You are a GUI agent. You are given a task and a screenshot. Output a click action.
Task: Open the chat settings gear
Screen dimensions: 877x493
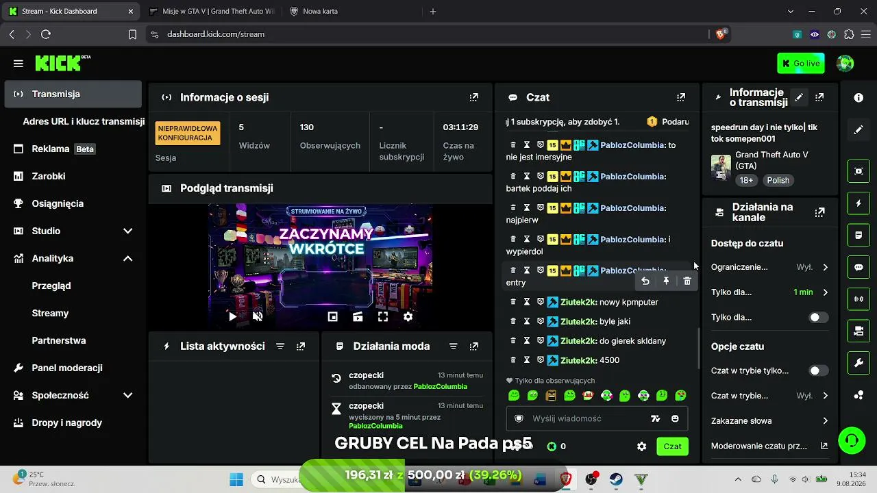641,446
